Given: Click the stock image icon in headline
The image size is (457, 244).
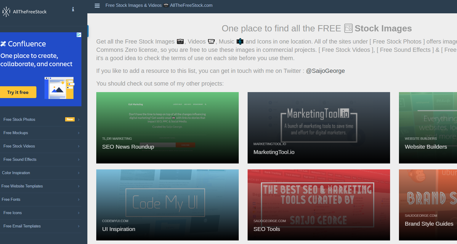Looking at the screenshot, I should (x=348, y=28).
